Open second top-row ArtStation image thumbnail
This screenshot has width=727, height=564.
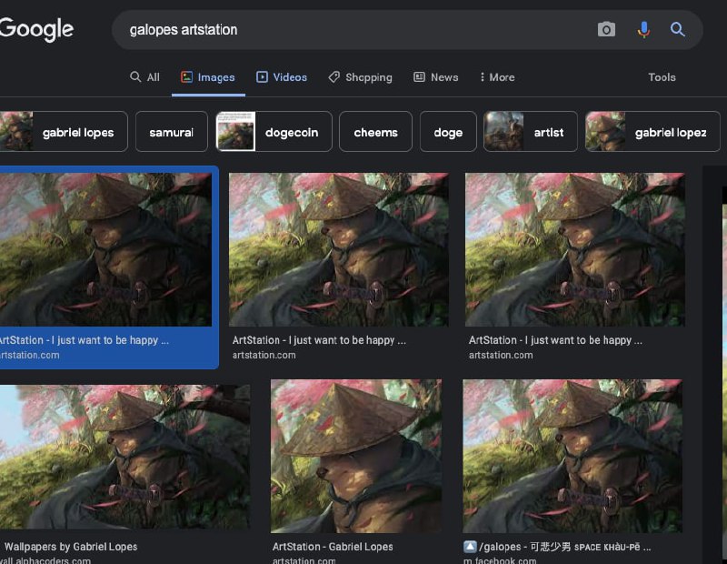(x=338, y=249)
